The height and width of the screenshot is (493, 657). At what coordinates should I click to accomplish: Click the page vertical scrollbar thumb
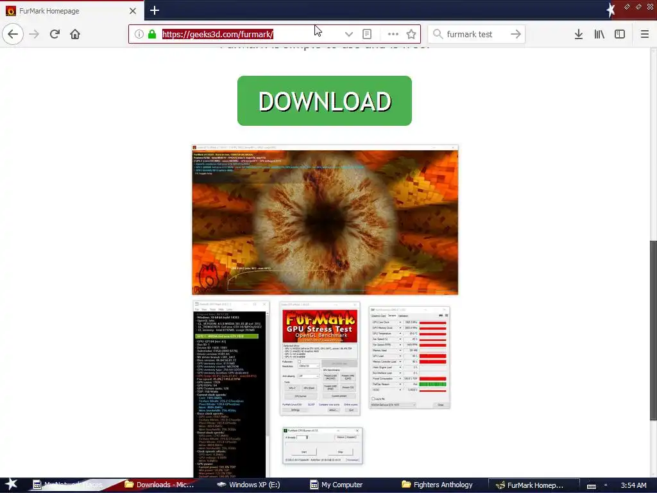click(653, 330)
